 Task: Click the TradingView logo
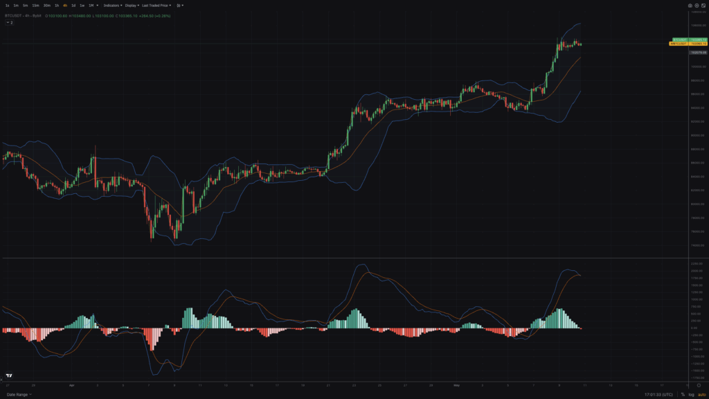9,375
